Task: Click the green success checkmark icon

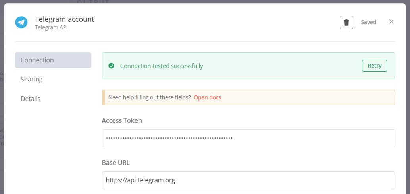Action: 112,66
